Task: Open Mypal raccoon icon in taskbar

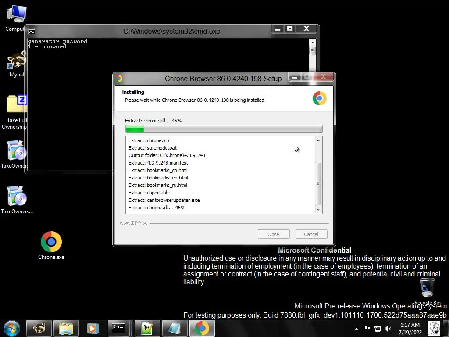Action: coord(39,328)
